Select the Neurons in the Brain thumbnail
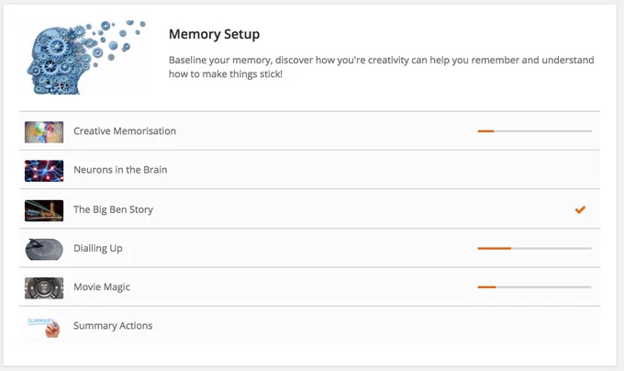The image size is (624, 371). 44,171
